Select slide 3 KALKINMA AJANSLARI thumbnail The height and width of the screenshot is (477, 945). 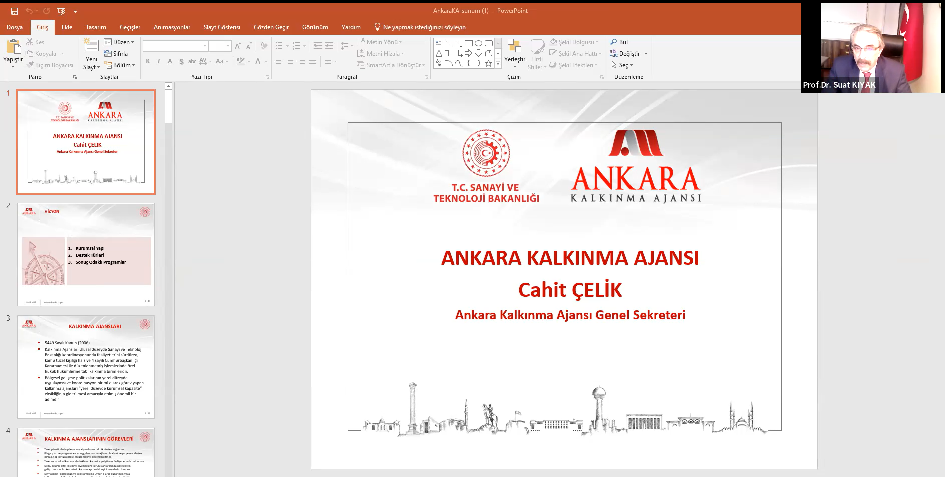point(86,367)
